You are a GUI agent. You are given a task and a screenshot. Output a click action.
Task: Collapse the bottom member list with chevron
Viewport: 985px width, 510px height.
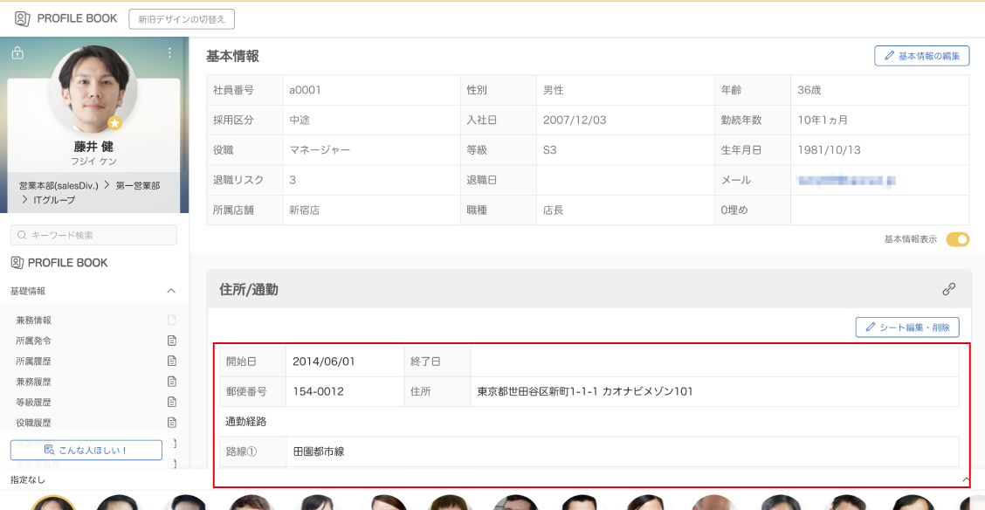966,479
